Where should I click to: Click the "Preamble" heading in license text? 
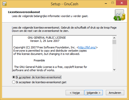(x=39, y=60)
